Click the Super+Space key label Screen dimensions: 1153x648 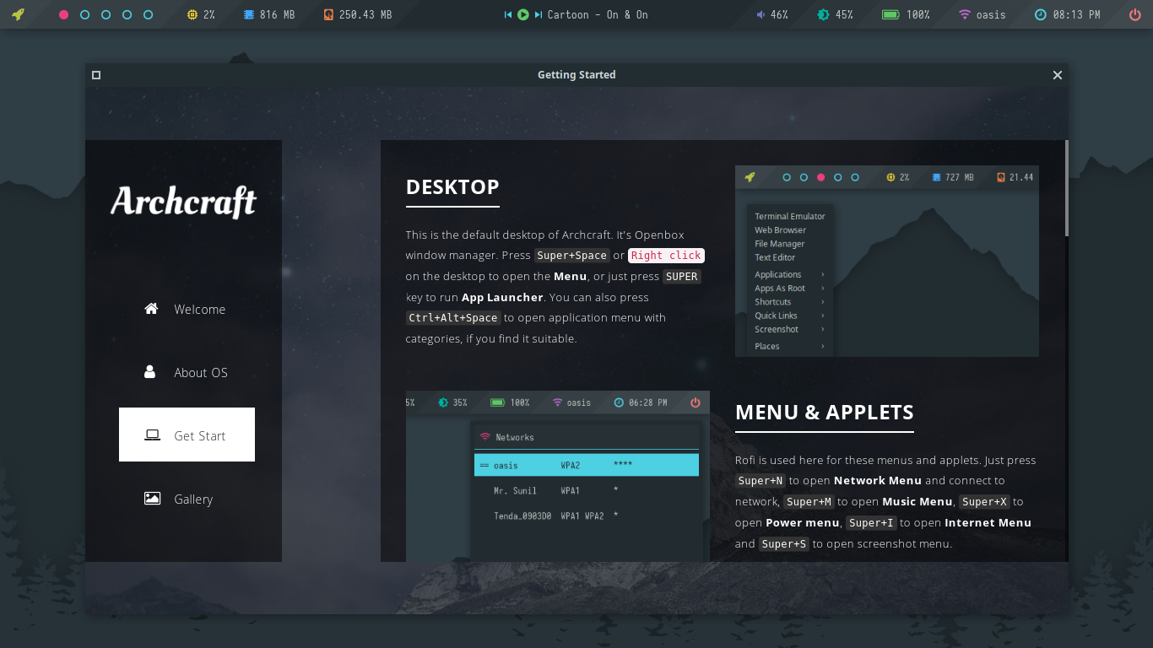571,256
